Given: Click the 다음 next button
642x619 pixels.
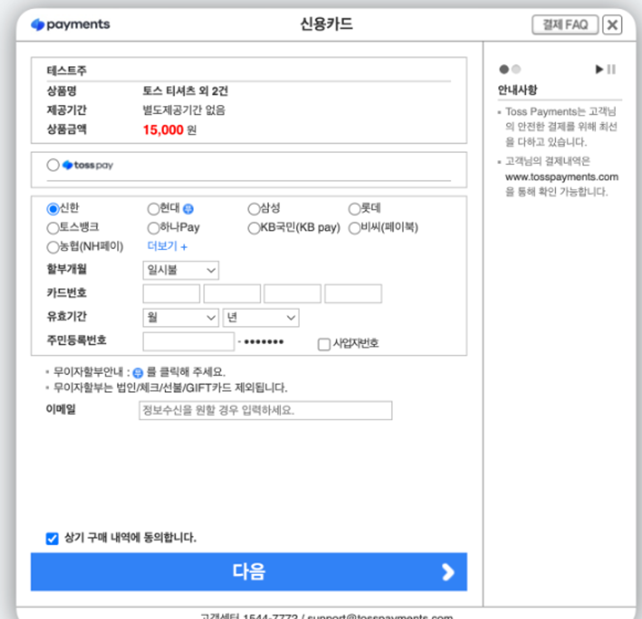Looking at the screenshot, I should click(248, 572).
